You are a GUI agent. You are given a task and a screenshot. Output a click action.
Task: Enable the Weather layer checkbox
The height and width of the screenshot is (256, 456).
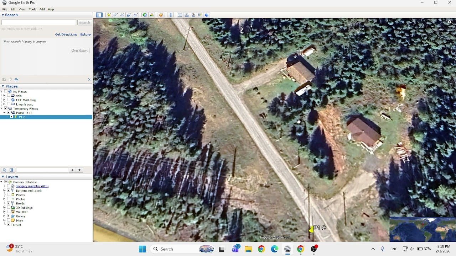coord(9,212)
